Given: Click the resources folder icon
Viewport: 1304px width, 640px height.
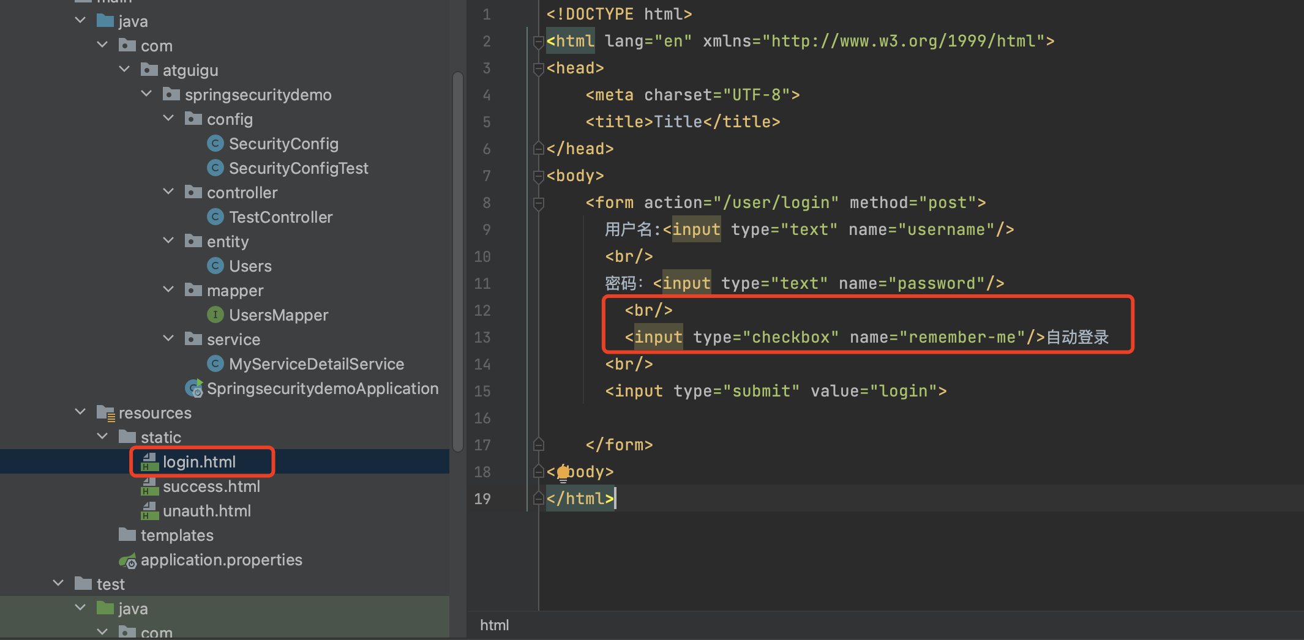Looking at the screenshot, I should pyautogui.click(x=106, y=413).
